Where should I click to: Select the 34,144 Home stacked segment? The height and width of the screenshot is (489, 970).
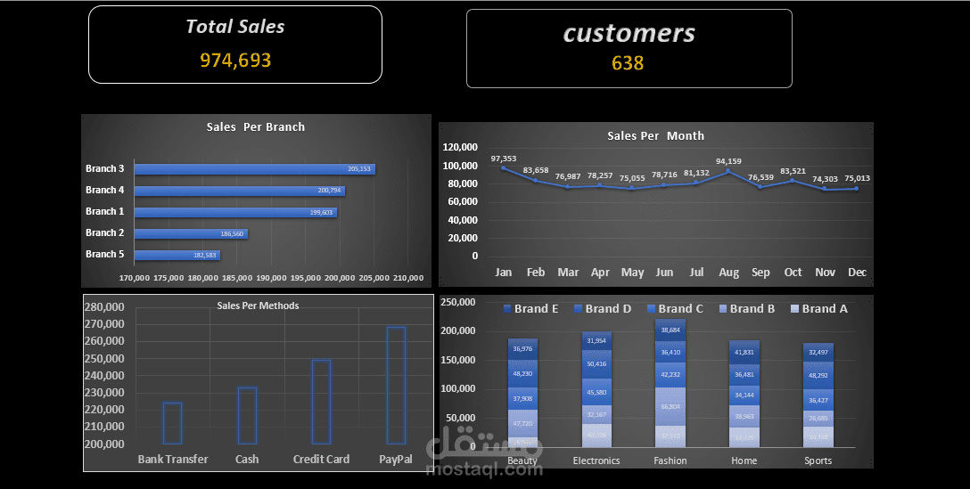point(744,395)
